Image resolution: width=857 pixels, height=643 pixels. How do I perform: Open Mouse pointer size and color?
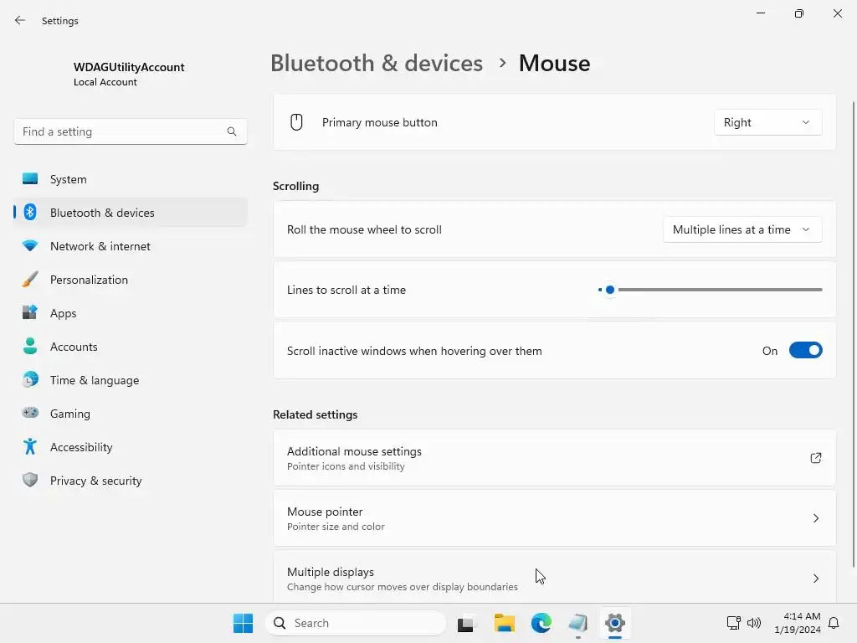554,518
